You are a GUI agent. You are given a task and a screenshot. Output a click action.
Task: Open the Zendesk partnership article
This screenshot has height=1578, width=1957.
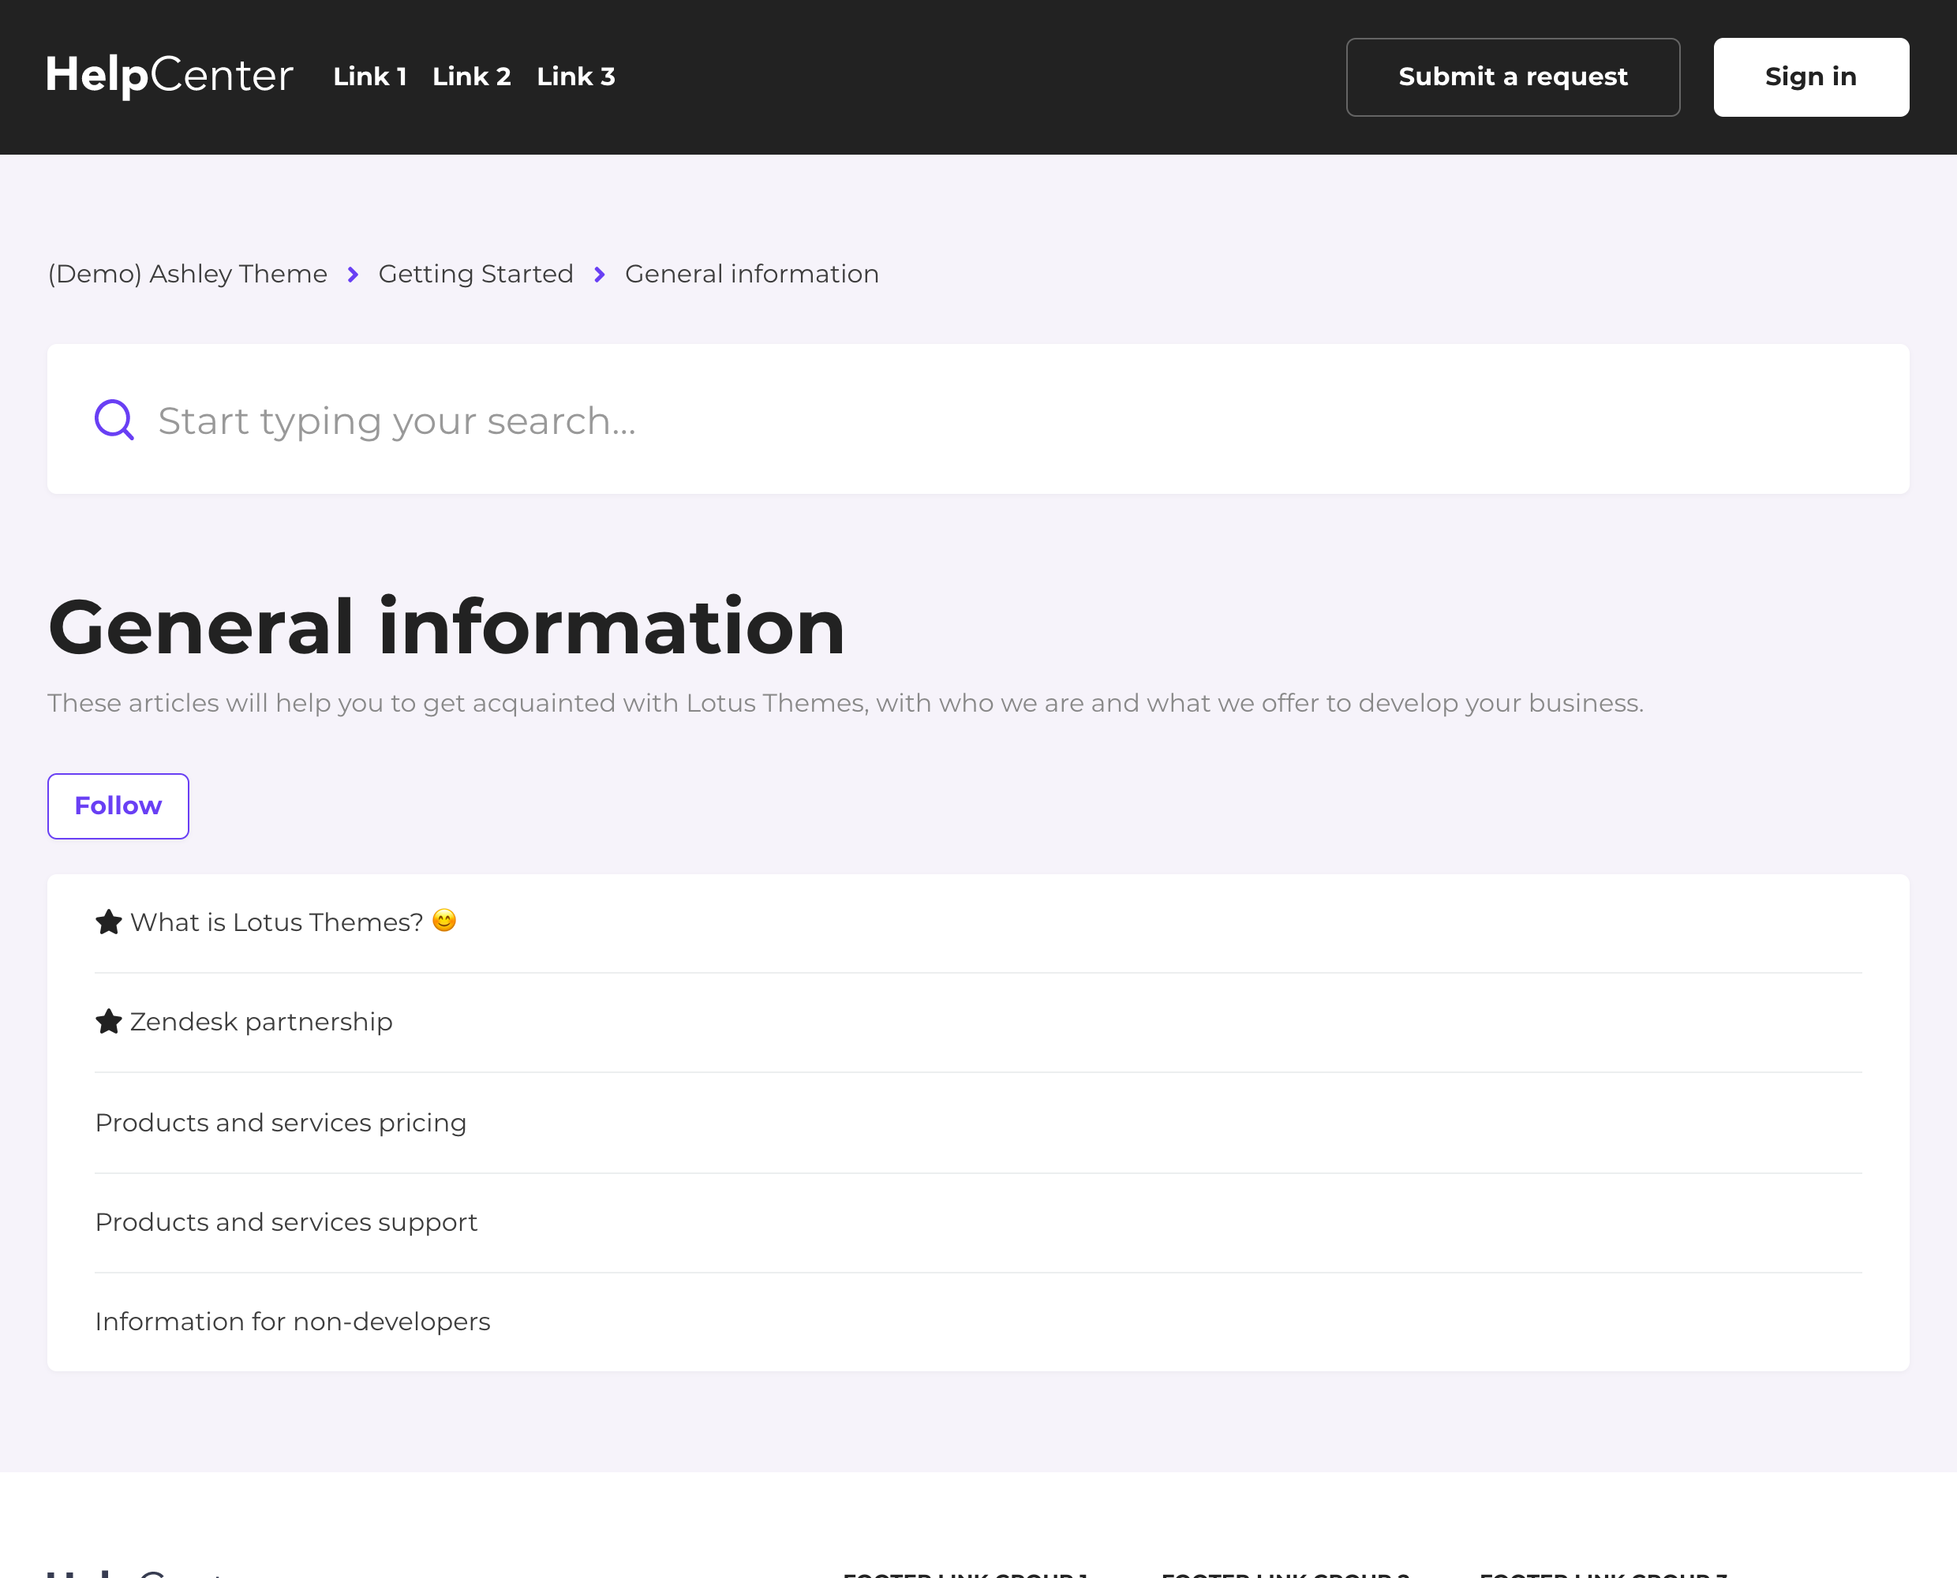(x=262, y=1022)
